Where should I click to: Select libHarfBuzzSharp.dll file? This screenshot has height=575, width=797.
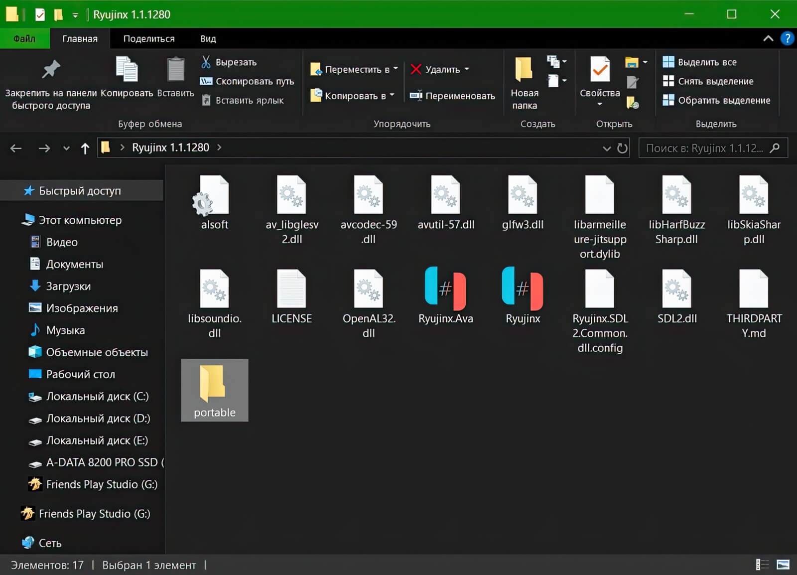click(676, 209)
